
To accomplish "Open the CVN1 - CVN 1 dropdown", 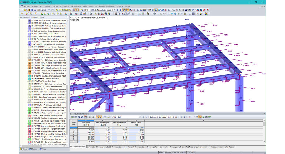I will (140, 117).
